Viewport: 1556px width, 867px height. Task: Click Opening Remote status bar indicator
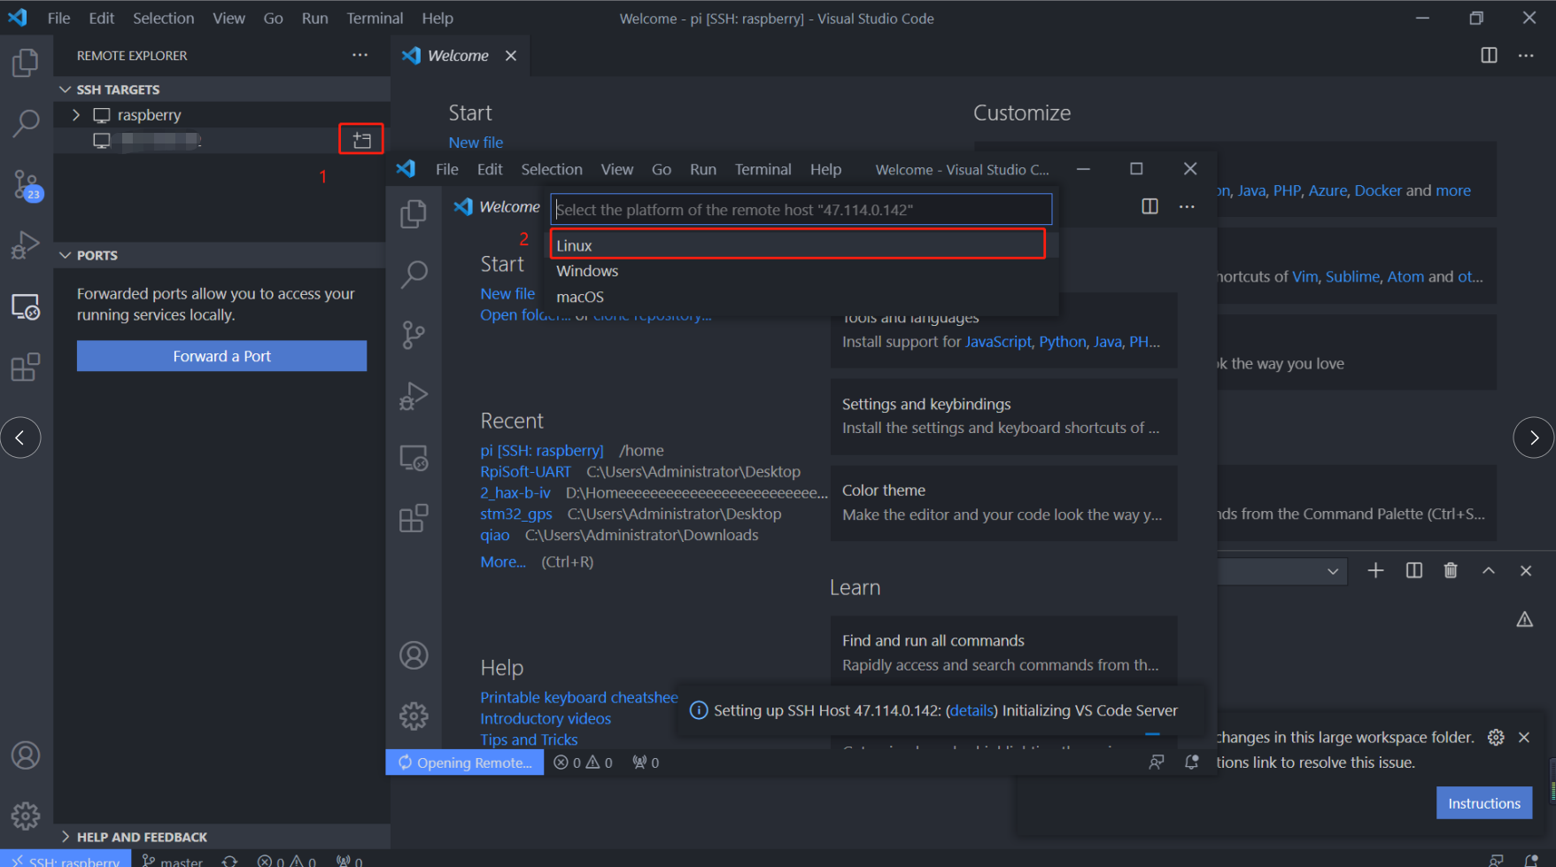click(465, 762)
